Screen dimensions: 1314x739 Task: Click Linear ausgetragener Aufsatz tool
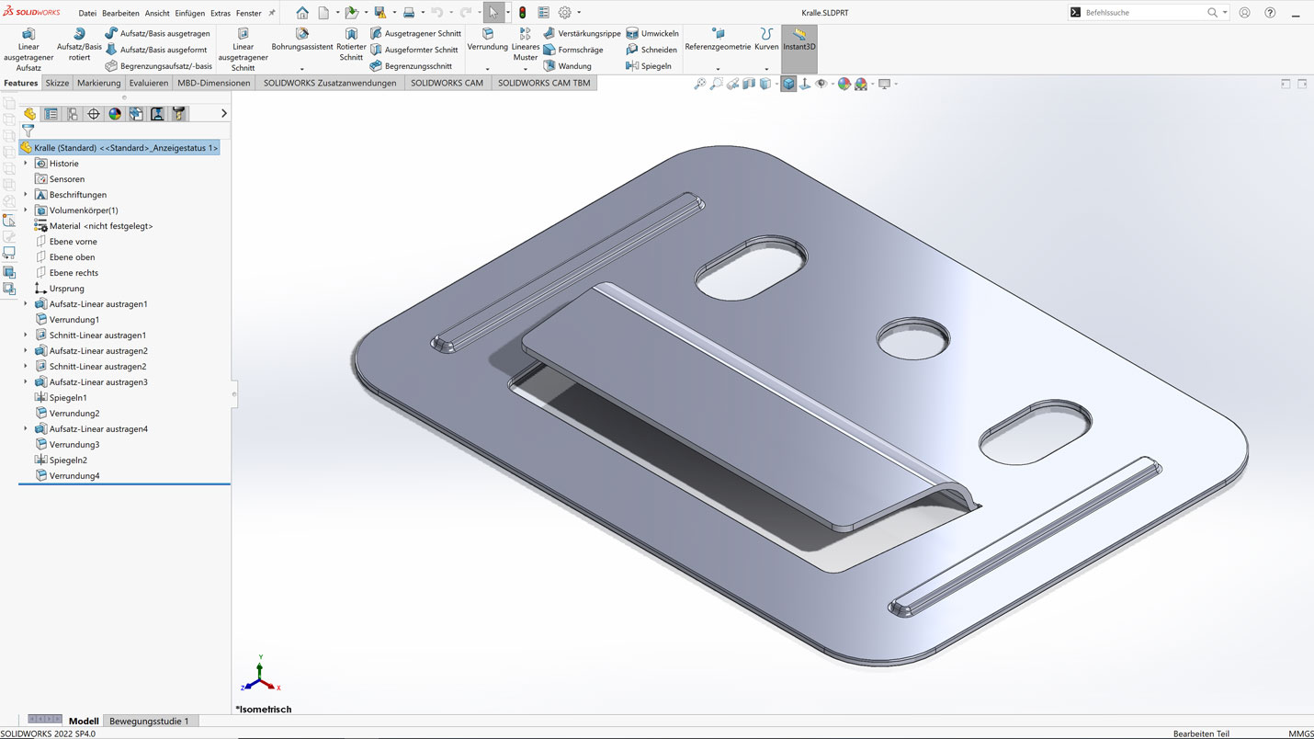[x=28, y=51]
